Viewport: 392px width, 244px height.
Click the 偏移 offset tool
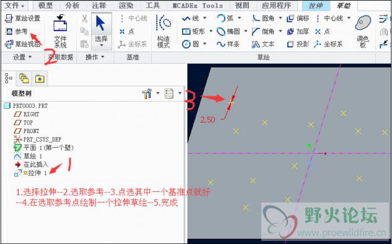click(298, 18)
